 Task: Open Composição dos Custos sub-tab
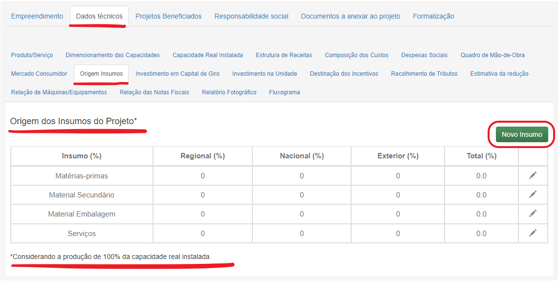357,55
